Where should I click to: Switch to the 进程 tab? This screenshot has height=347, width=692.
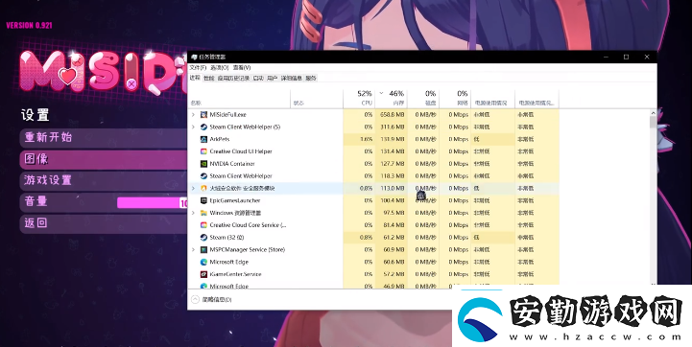(195, 78)
